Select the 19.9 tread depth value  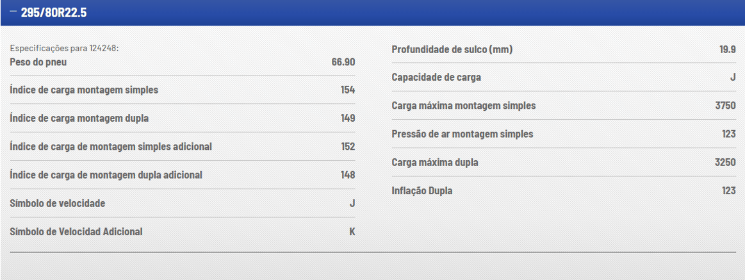pyautogui.click(x=728, y=49)
